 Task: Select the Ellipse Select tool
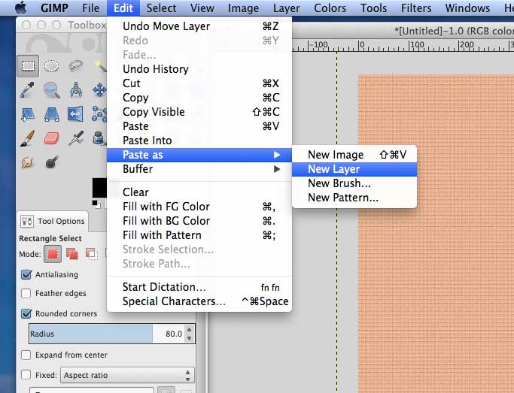pyautogui.click(x=51, y=66)
